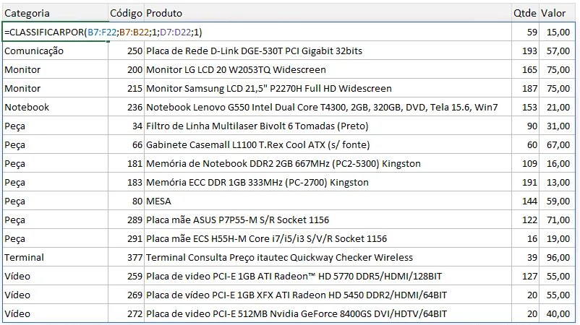Select the Categoria header cell
580x325 pixels.
click(x=56, y=13)
